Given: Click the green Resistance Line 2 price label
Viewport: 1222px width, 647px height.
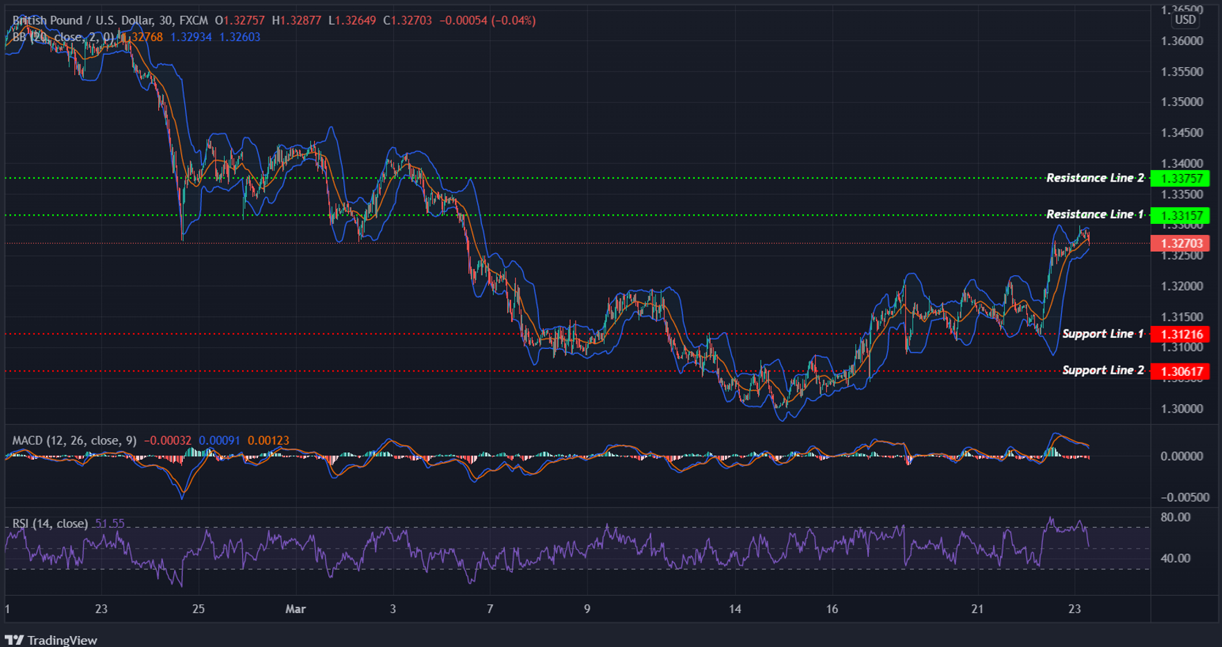Looking at the screenshot, I should click(x=1182, y=178).
